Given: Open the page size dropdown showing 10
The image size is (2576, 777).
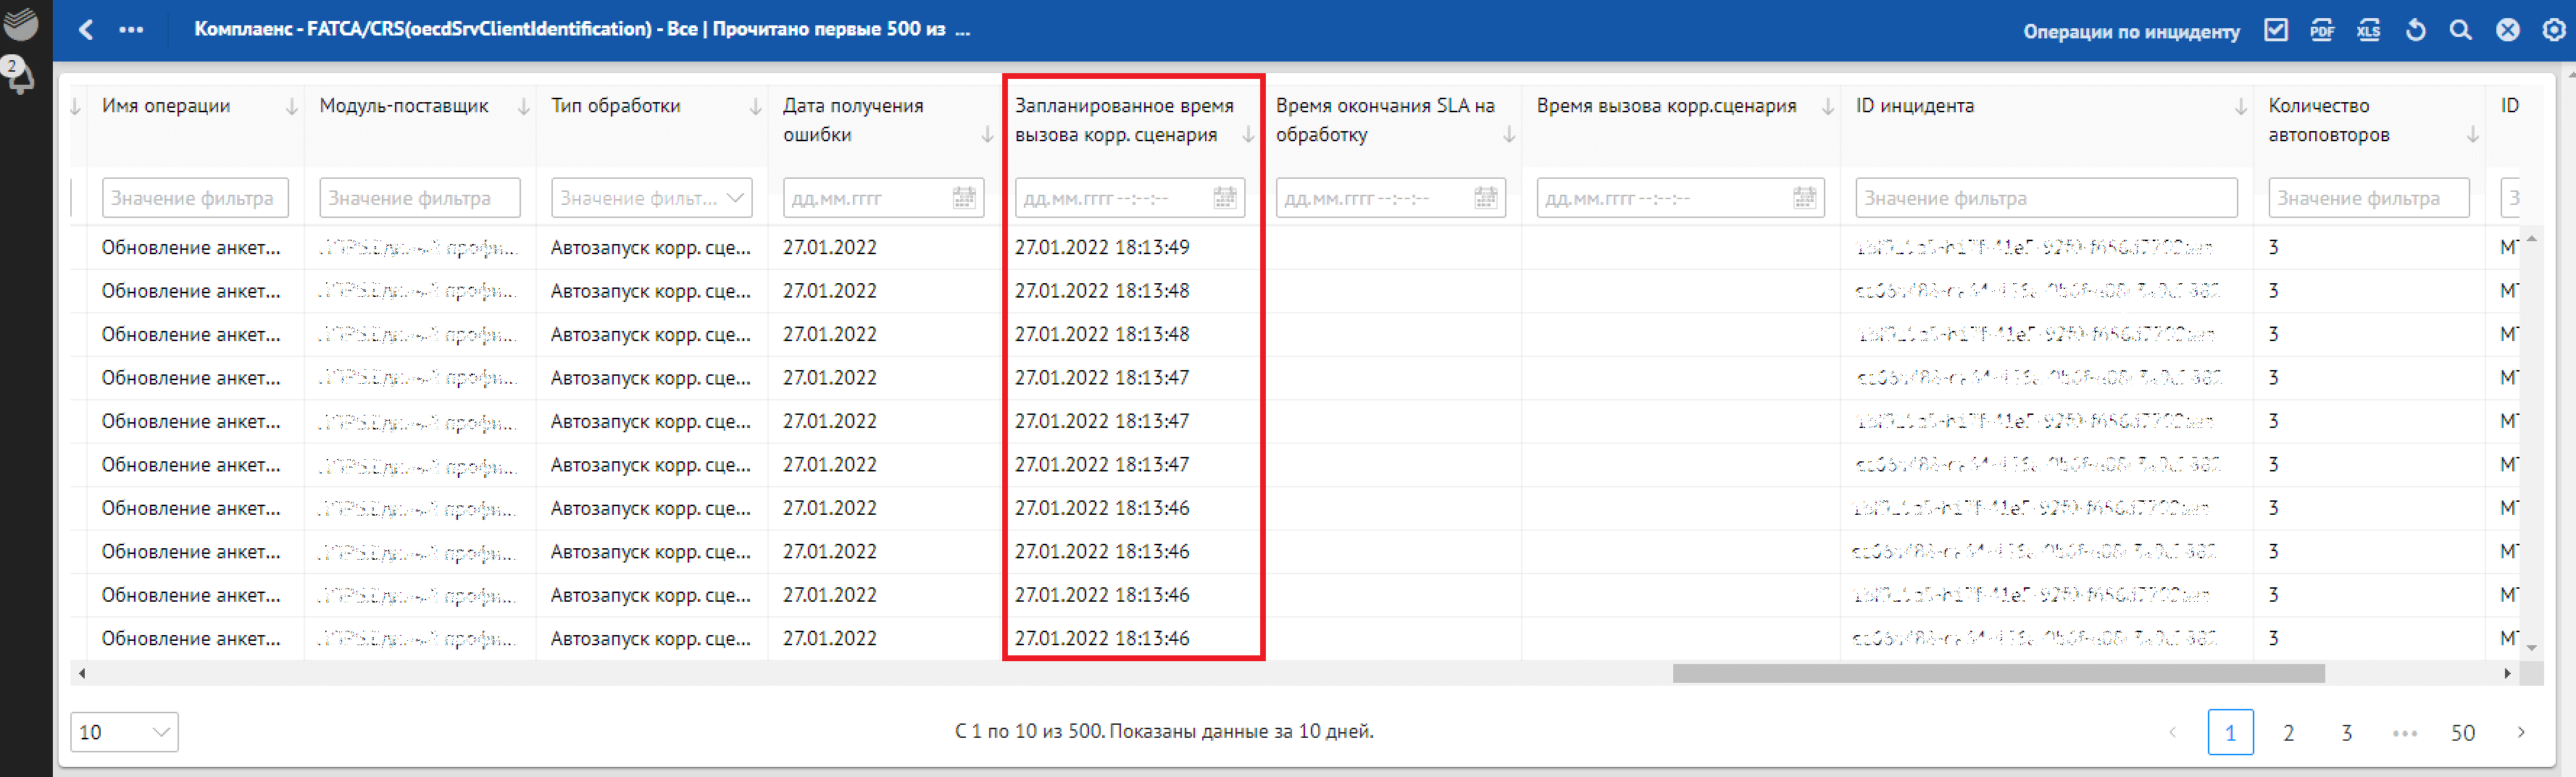Looking at the screenshot, I should tap(124, 732).
